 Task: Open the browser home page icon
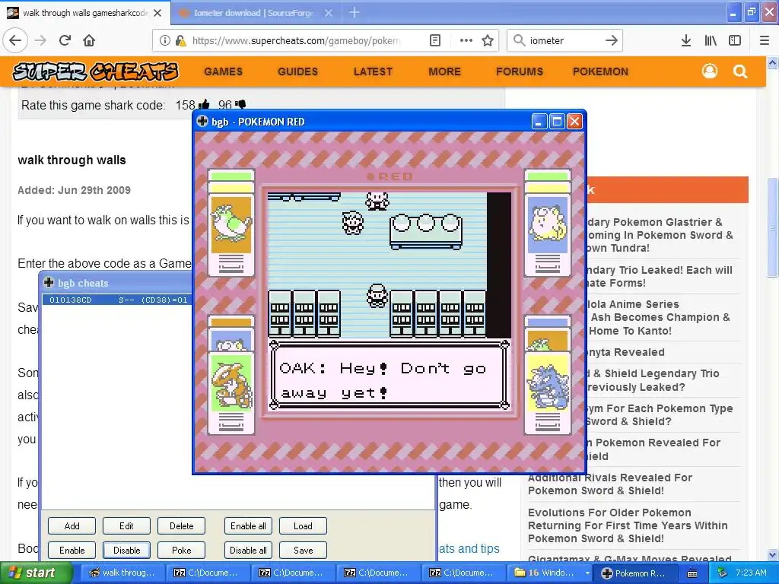pos(89,40)
